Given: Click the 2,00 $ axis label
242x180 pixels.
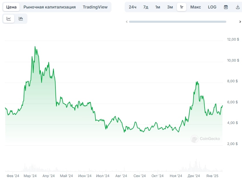Looking at the screenshot, I should click(232, 144).
